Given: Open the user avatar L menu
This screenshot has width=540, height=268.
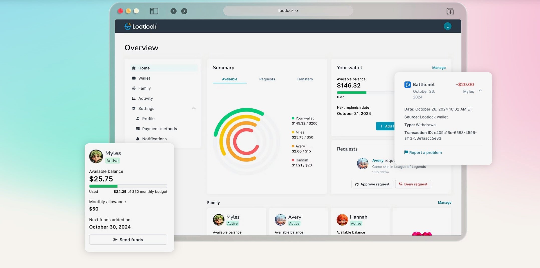Looking at the screenshot, I should click(447, 26).
